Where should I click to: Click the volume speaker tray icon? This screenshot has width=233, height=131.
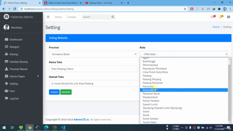pos(210,128)
